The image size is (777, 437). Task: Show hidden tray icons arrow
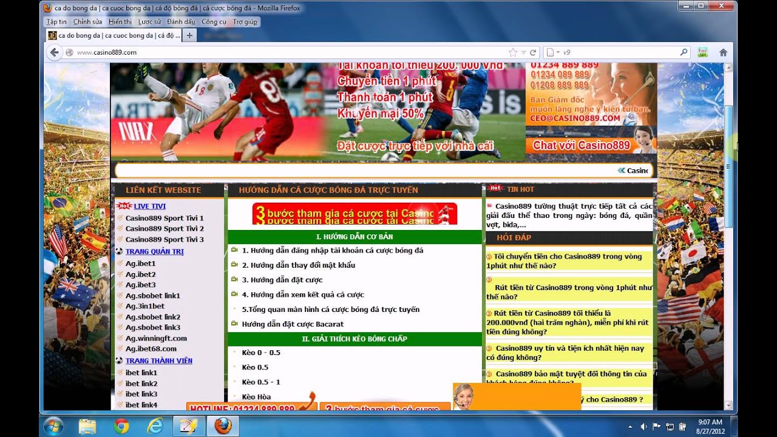pos(629,427)
